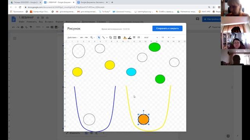Open the border weight options
Viewport: 250px width, 140px height.
point(134,37)
